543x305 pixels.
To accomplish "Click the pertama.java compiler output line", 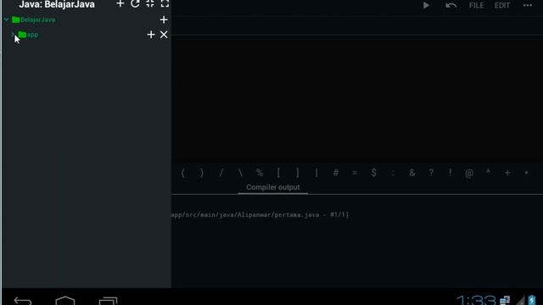I will pos(260,214).
